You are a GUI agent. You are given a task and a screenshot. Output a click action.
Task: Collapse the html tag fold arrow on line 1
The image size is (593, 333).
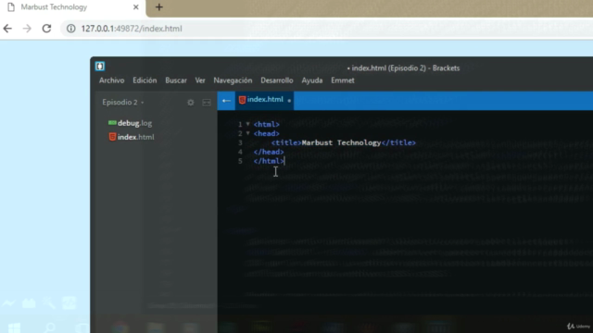coord(247,124)
